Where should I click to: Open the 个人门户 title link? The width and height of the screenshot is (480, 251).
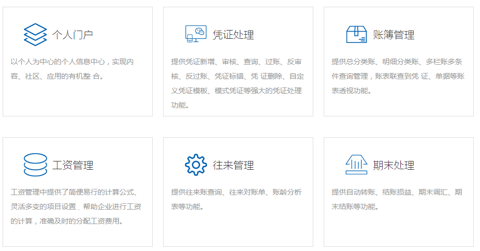[72, 35]
